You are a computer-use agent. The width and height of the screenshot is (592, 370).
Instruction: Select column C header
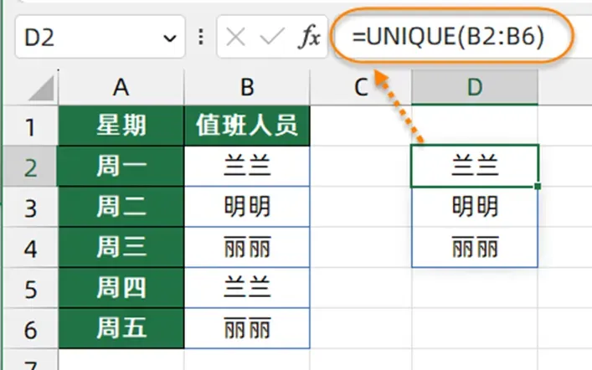click(x=361, y=87)
